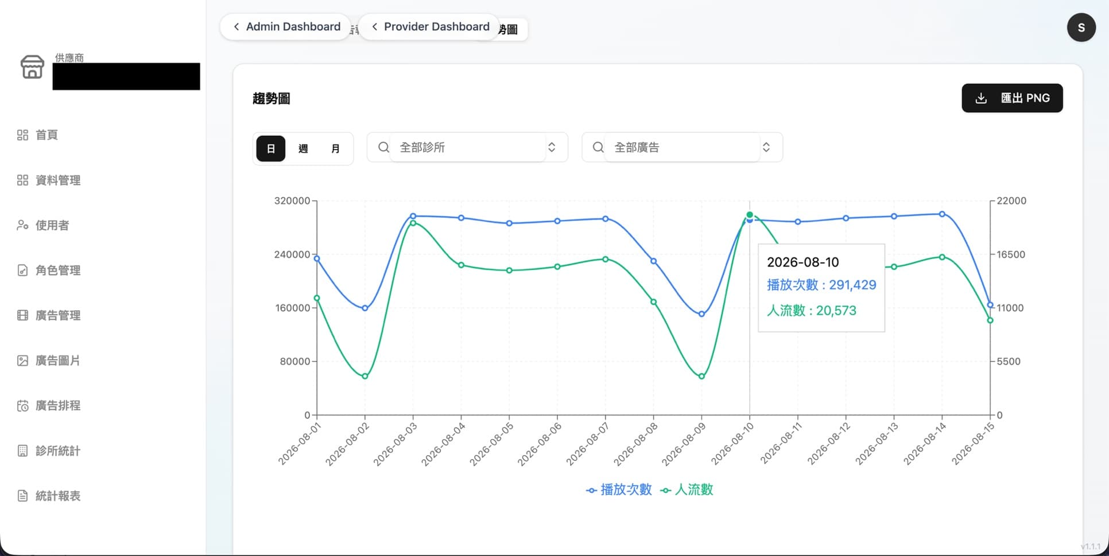Click the search icon in ad filter
The image size is (1109, 556).
[598, 147]
